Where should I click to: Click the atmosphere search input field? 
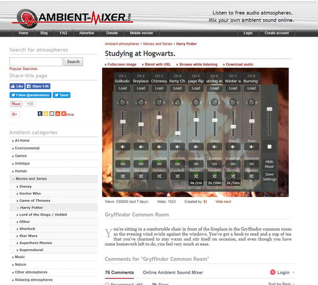pyautogui.click(x=36, y=61)
